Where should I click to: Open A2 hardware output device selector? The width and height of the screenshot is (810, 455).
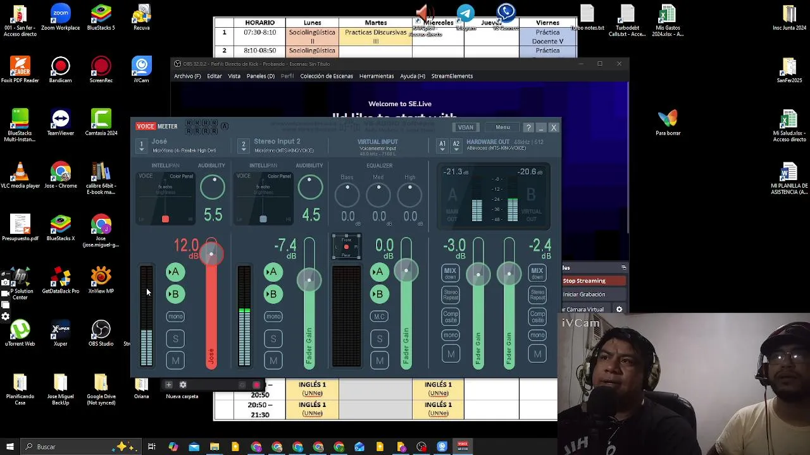456,146
